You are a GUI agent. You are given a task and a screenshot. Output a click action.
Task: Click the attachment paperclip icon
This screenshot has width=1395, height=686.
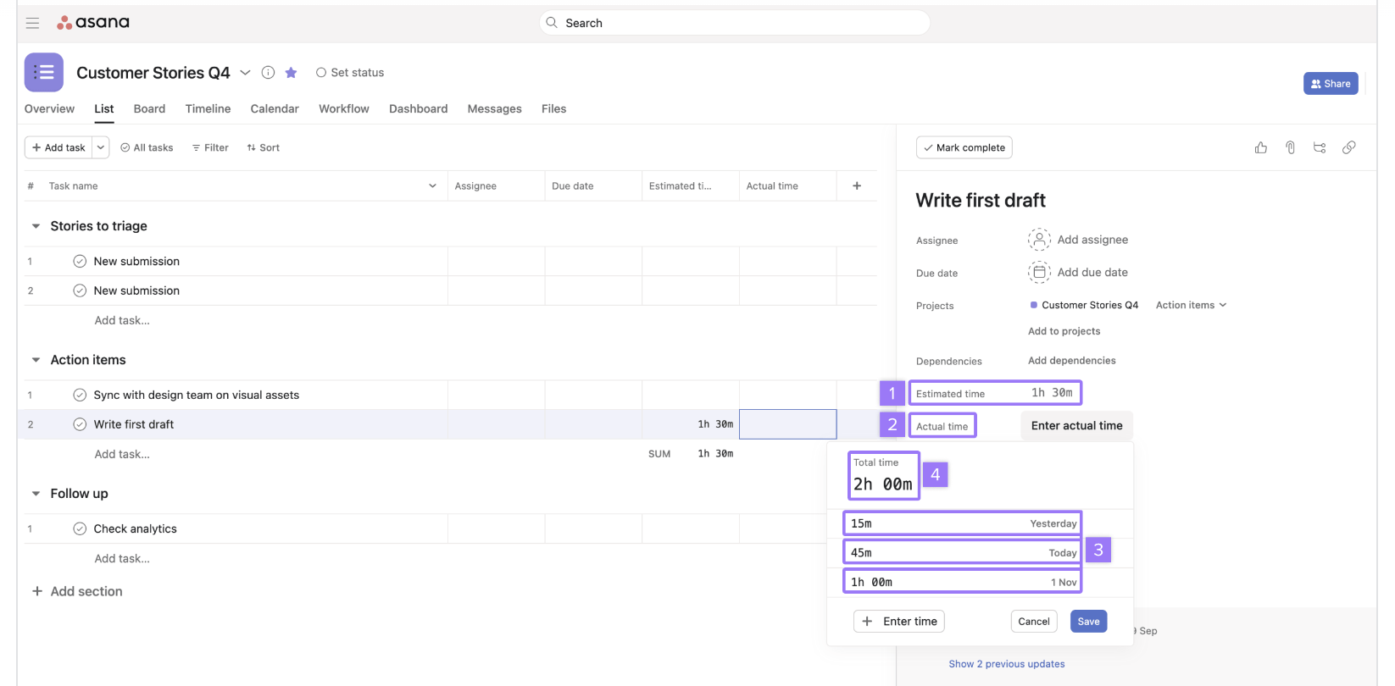pyautogui.click(x=1290, y=147)
